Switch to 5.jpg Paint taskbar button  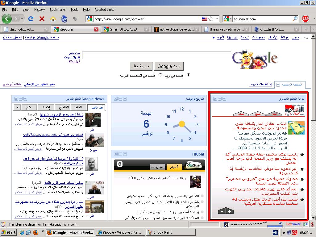170,233
